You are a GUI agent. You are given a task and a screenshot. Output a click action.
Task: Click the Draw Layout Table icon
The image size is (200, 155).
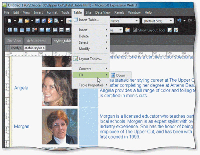170,30
